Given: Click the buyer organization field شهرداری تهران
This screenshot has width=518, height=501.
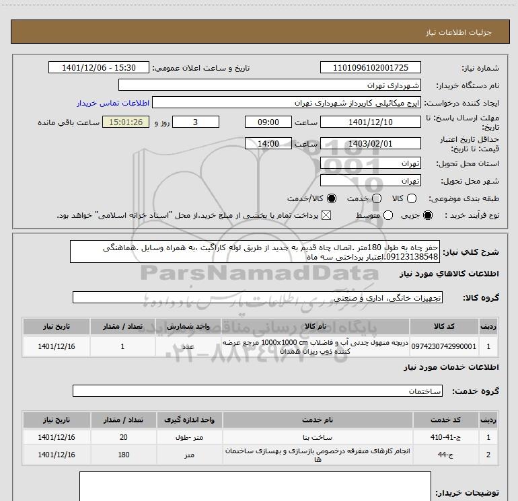Looking at the screenshot, I should (270, 85).
